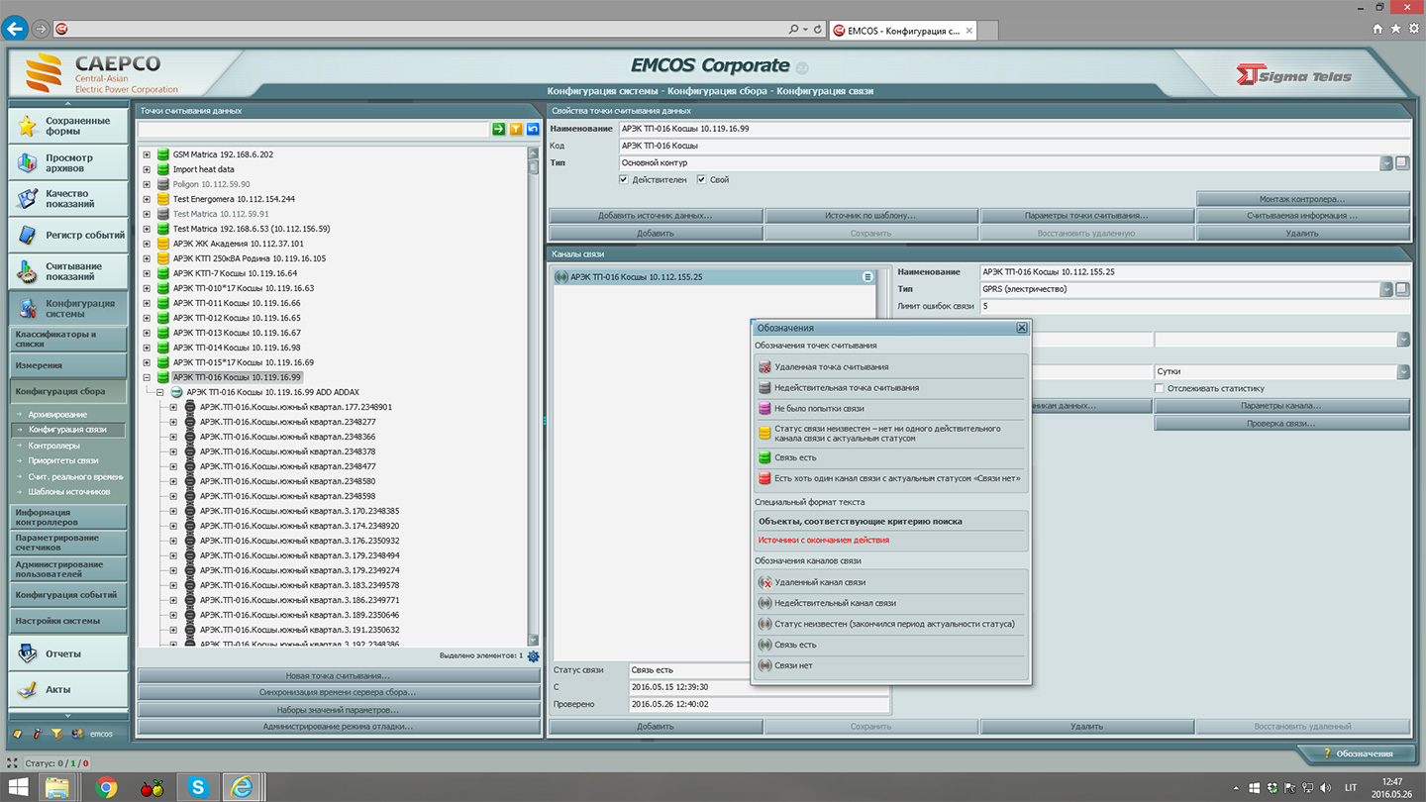The width and height of the screenshot is (1426, 802).
Task: Open Просмотр архивов section
Action: 68,162
